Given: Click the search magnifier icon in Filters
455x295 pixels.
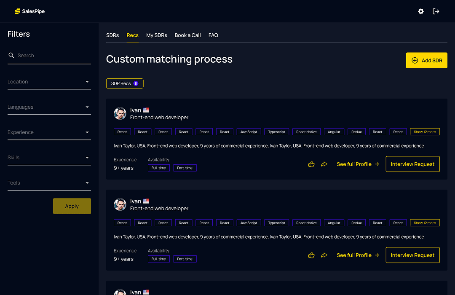Looking at the screenshot, I should point(11,55).
